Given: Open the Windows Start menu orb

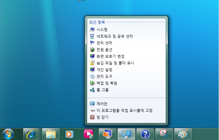Looking at the screenshot, I should point(8,134).
